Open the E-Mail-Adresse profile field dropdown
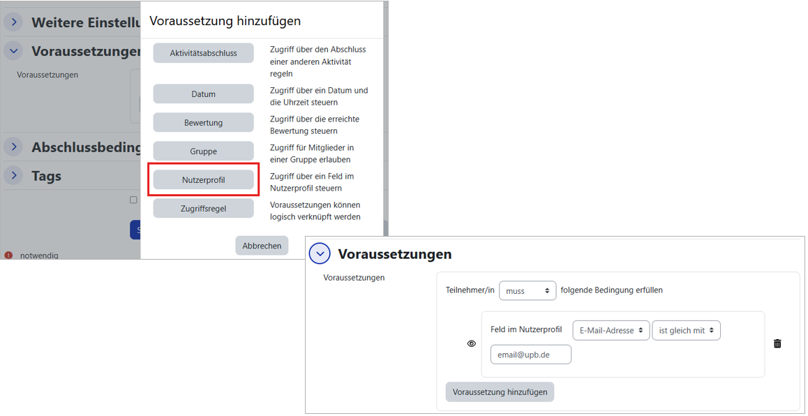Viewport: 808px width, 416px height. 611,330
